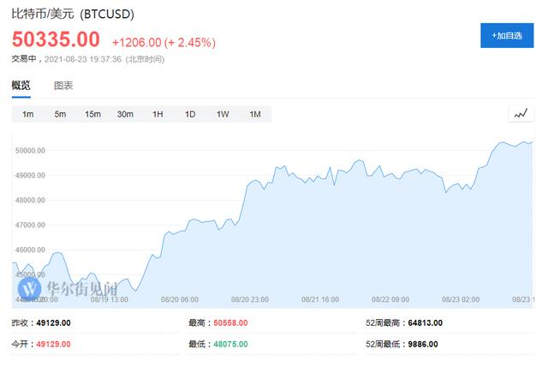
Task: Pick the 30m interval
Action: (x=125, y=114)
